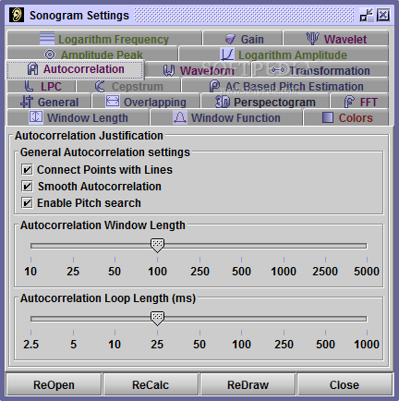
Task: Click the LPC tab icon
Action: [29, 86]
